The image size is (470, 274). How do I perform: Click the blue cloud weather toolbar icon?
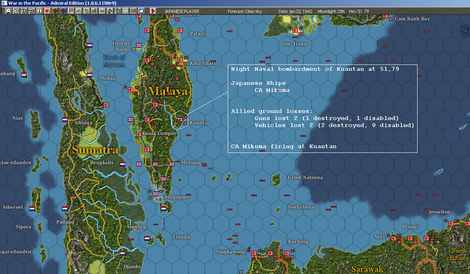[x=141, y=11]
